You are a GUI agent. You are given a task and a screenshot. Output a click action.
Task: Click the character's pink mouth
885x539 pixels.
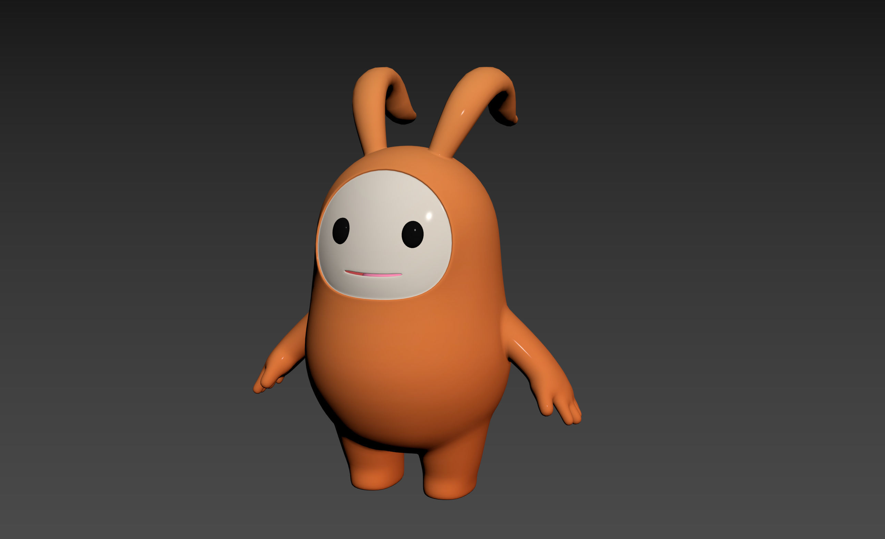coord(373,274)
